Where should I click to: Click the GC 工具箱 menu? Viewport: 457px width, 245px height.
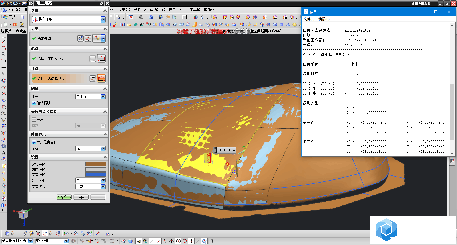(193, 10)
